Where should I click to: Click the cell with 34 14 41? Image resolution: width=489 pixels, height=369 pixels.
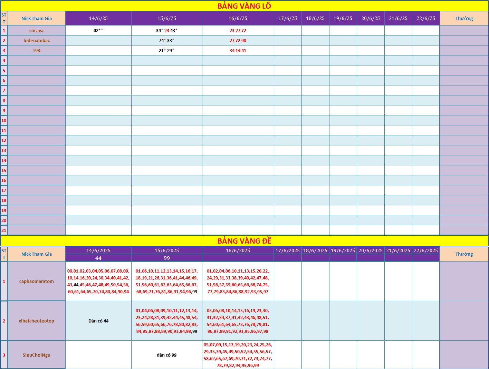238,50
